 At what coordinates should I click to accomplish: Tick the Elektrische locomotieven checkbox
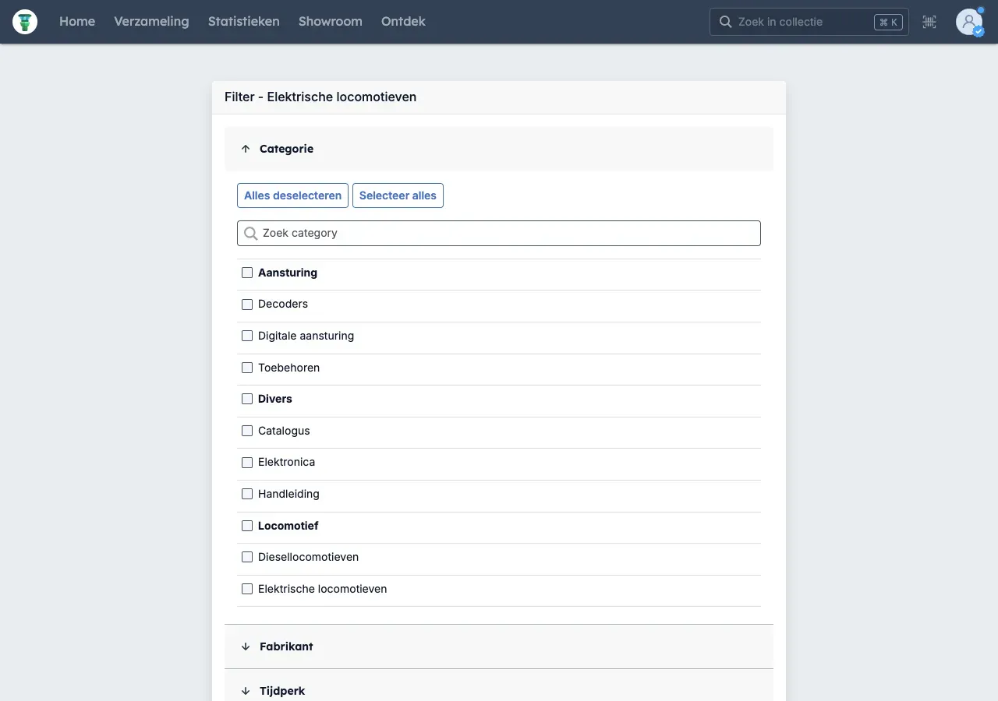(x=247, y=589)
